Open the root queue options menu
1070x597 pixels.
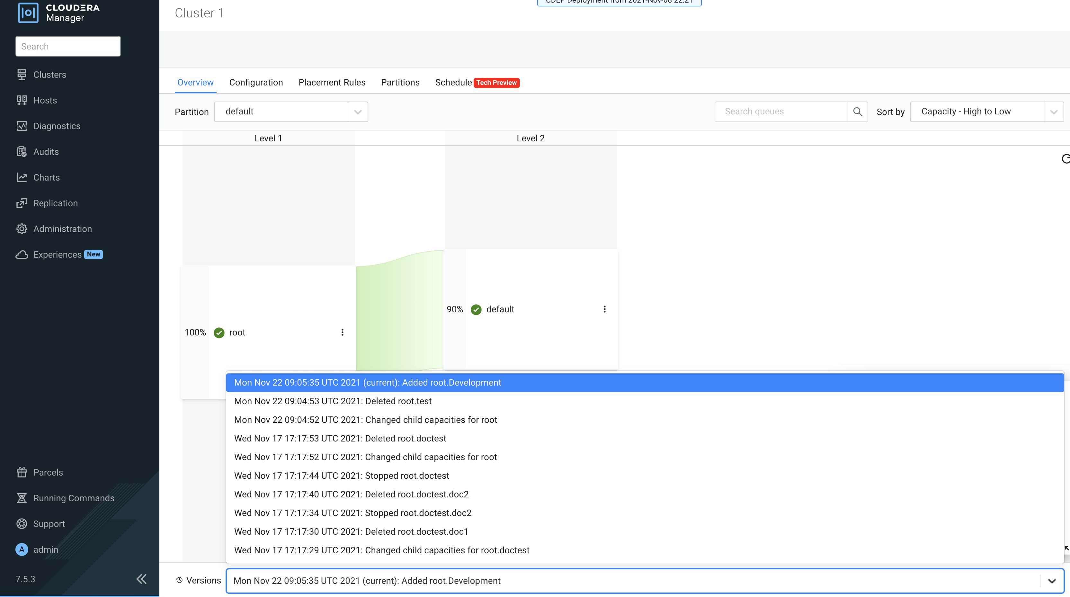(x=342, y=332)
